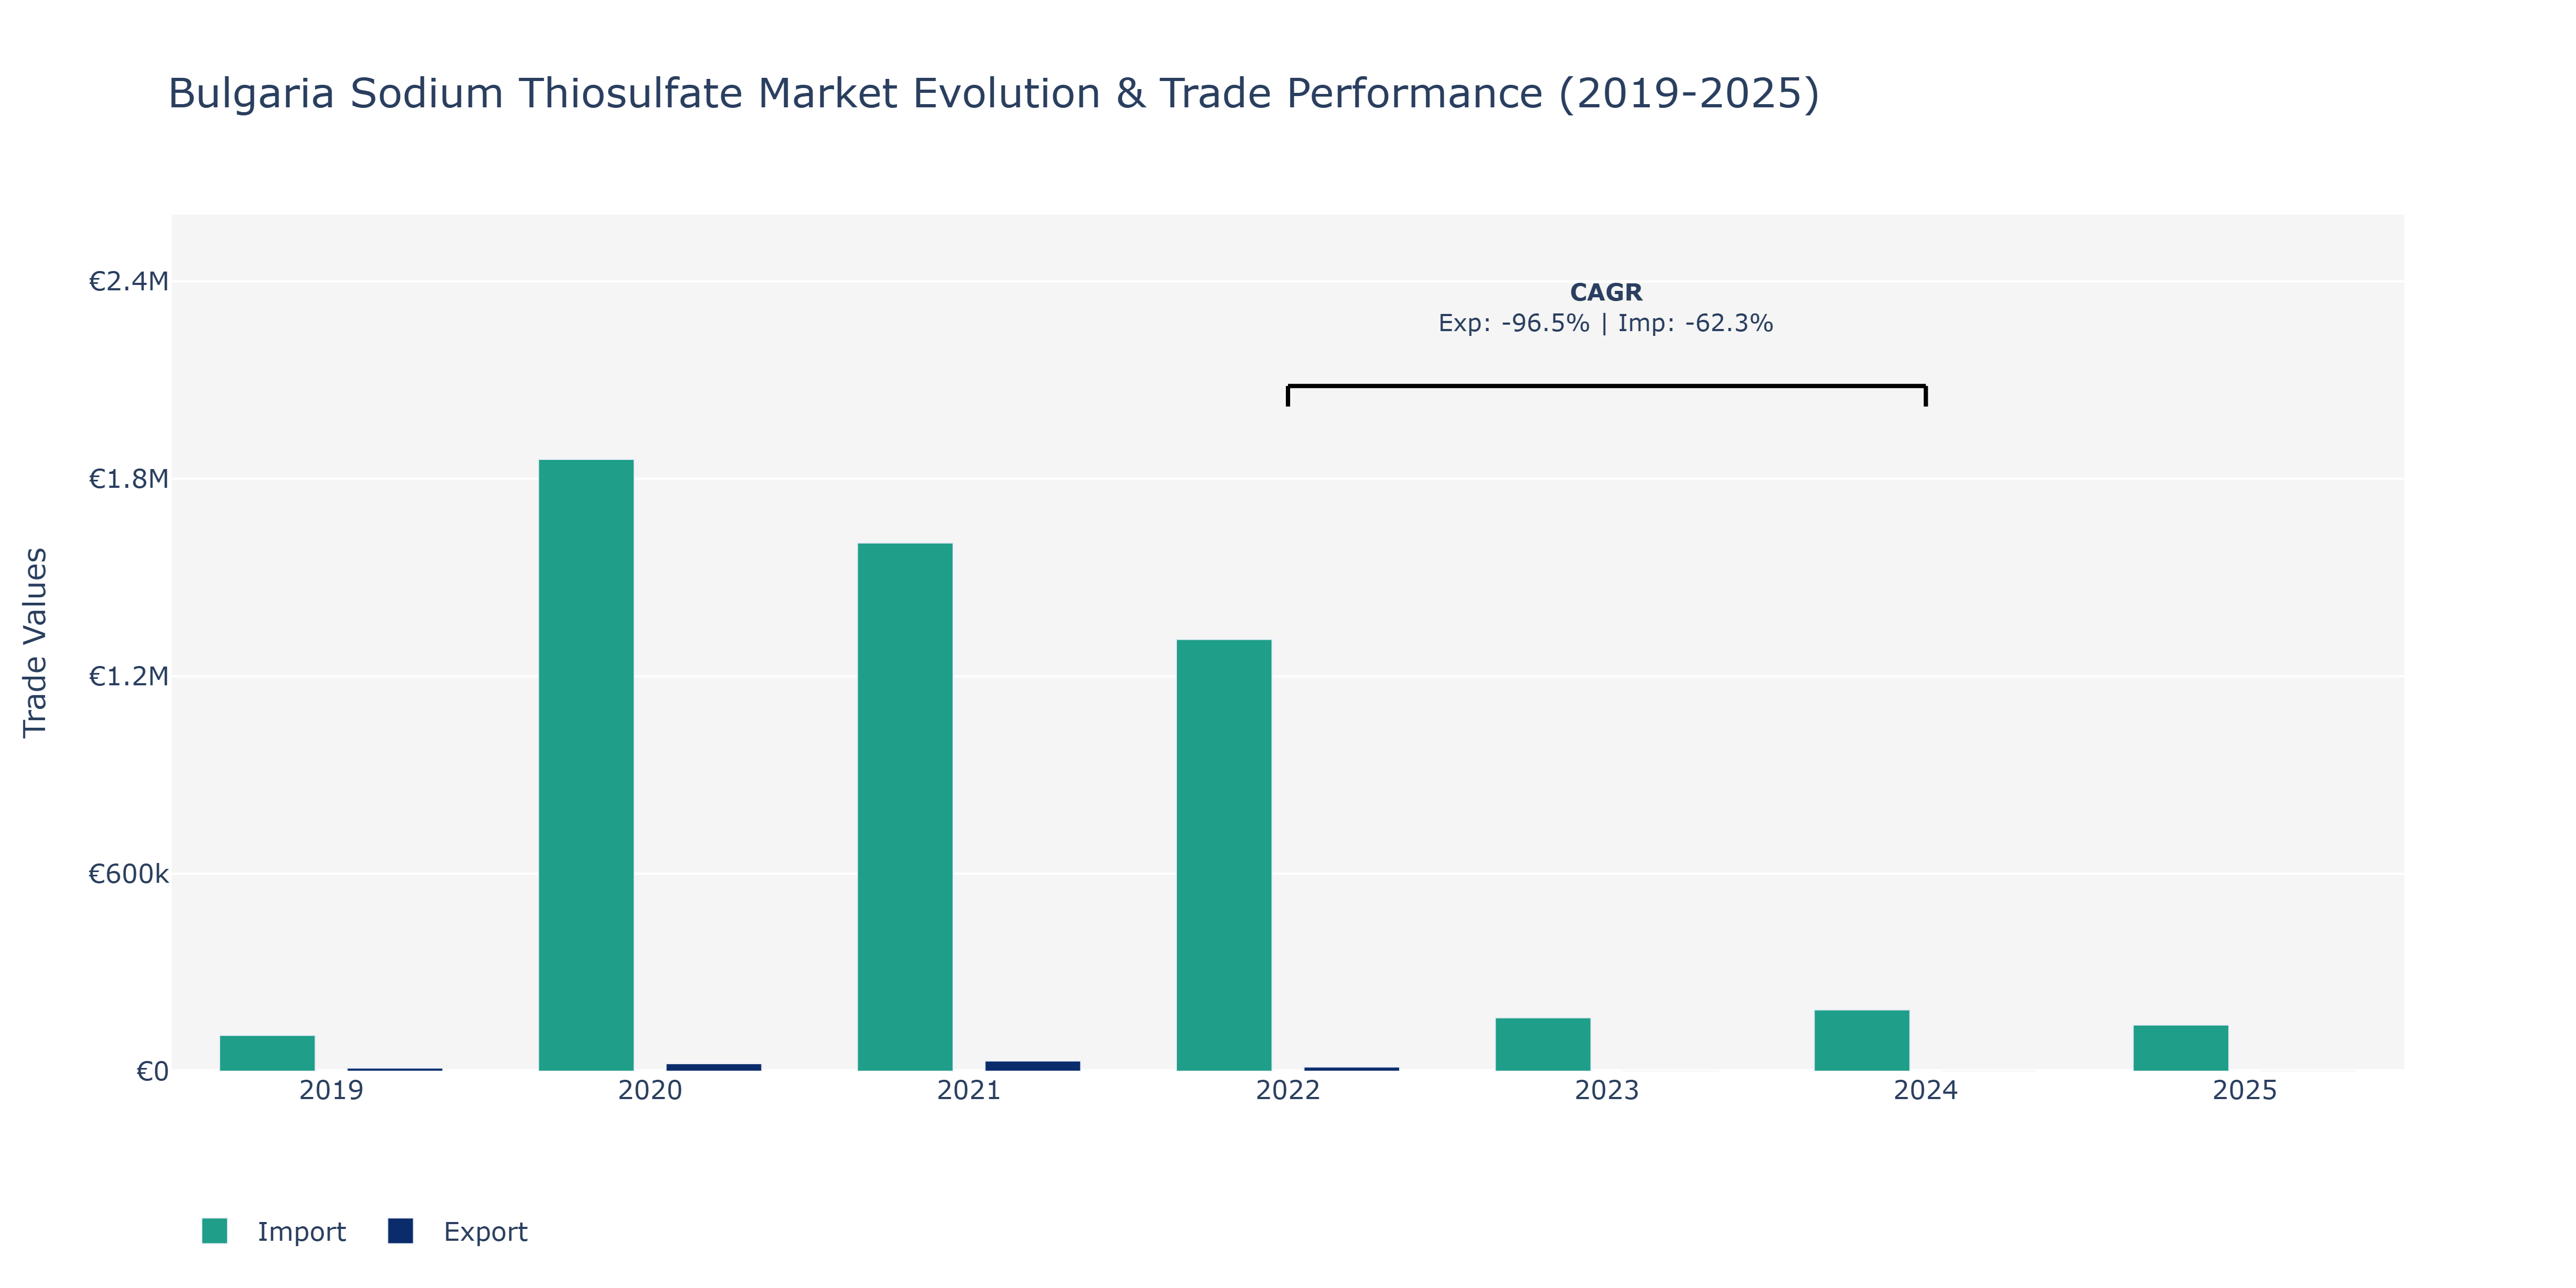Click the €1.8M y-axis label
The height and width of the screenshot is (1288, 2576).
[x=128, y=479]
